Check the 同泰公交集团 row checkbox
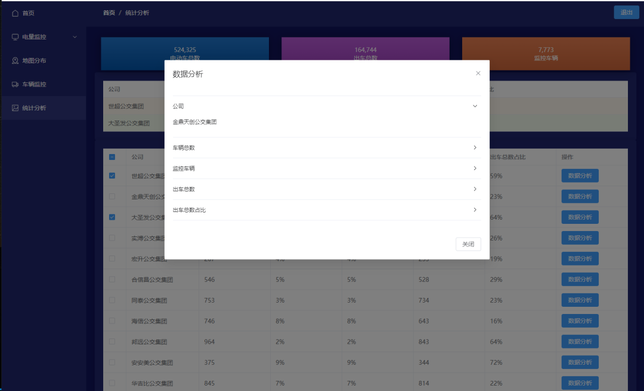 click(112, 300)
